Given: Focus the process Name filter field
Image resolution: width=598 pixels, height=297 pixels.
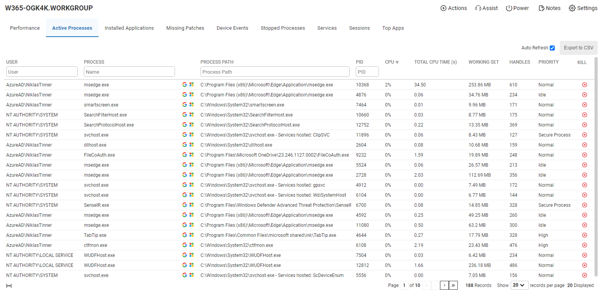Looking at the screenshot, I should 129,72.
